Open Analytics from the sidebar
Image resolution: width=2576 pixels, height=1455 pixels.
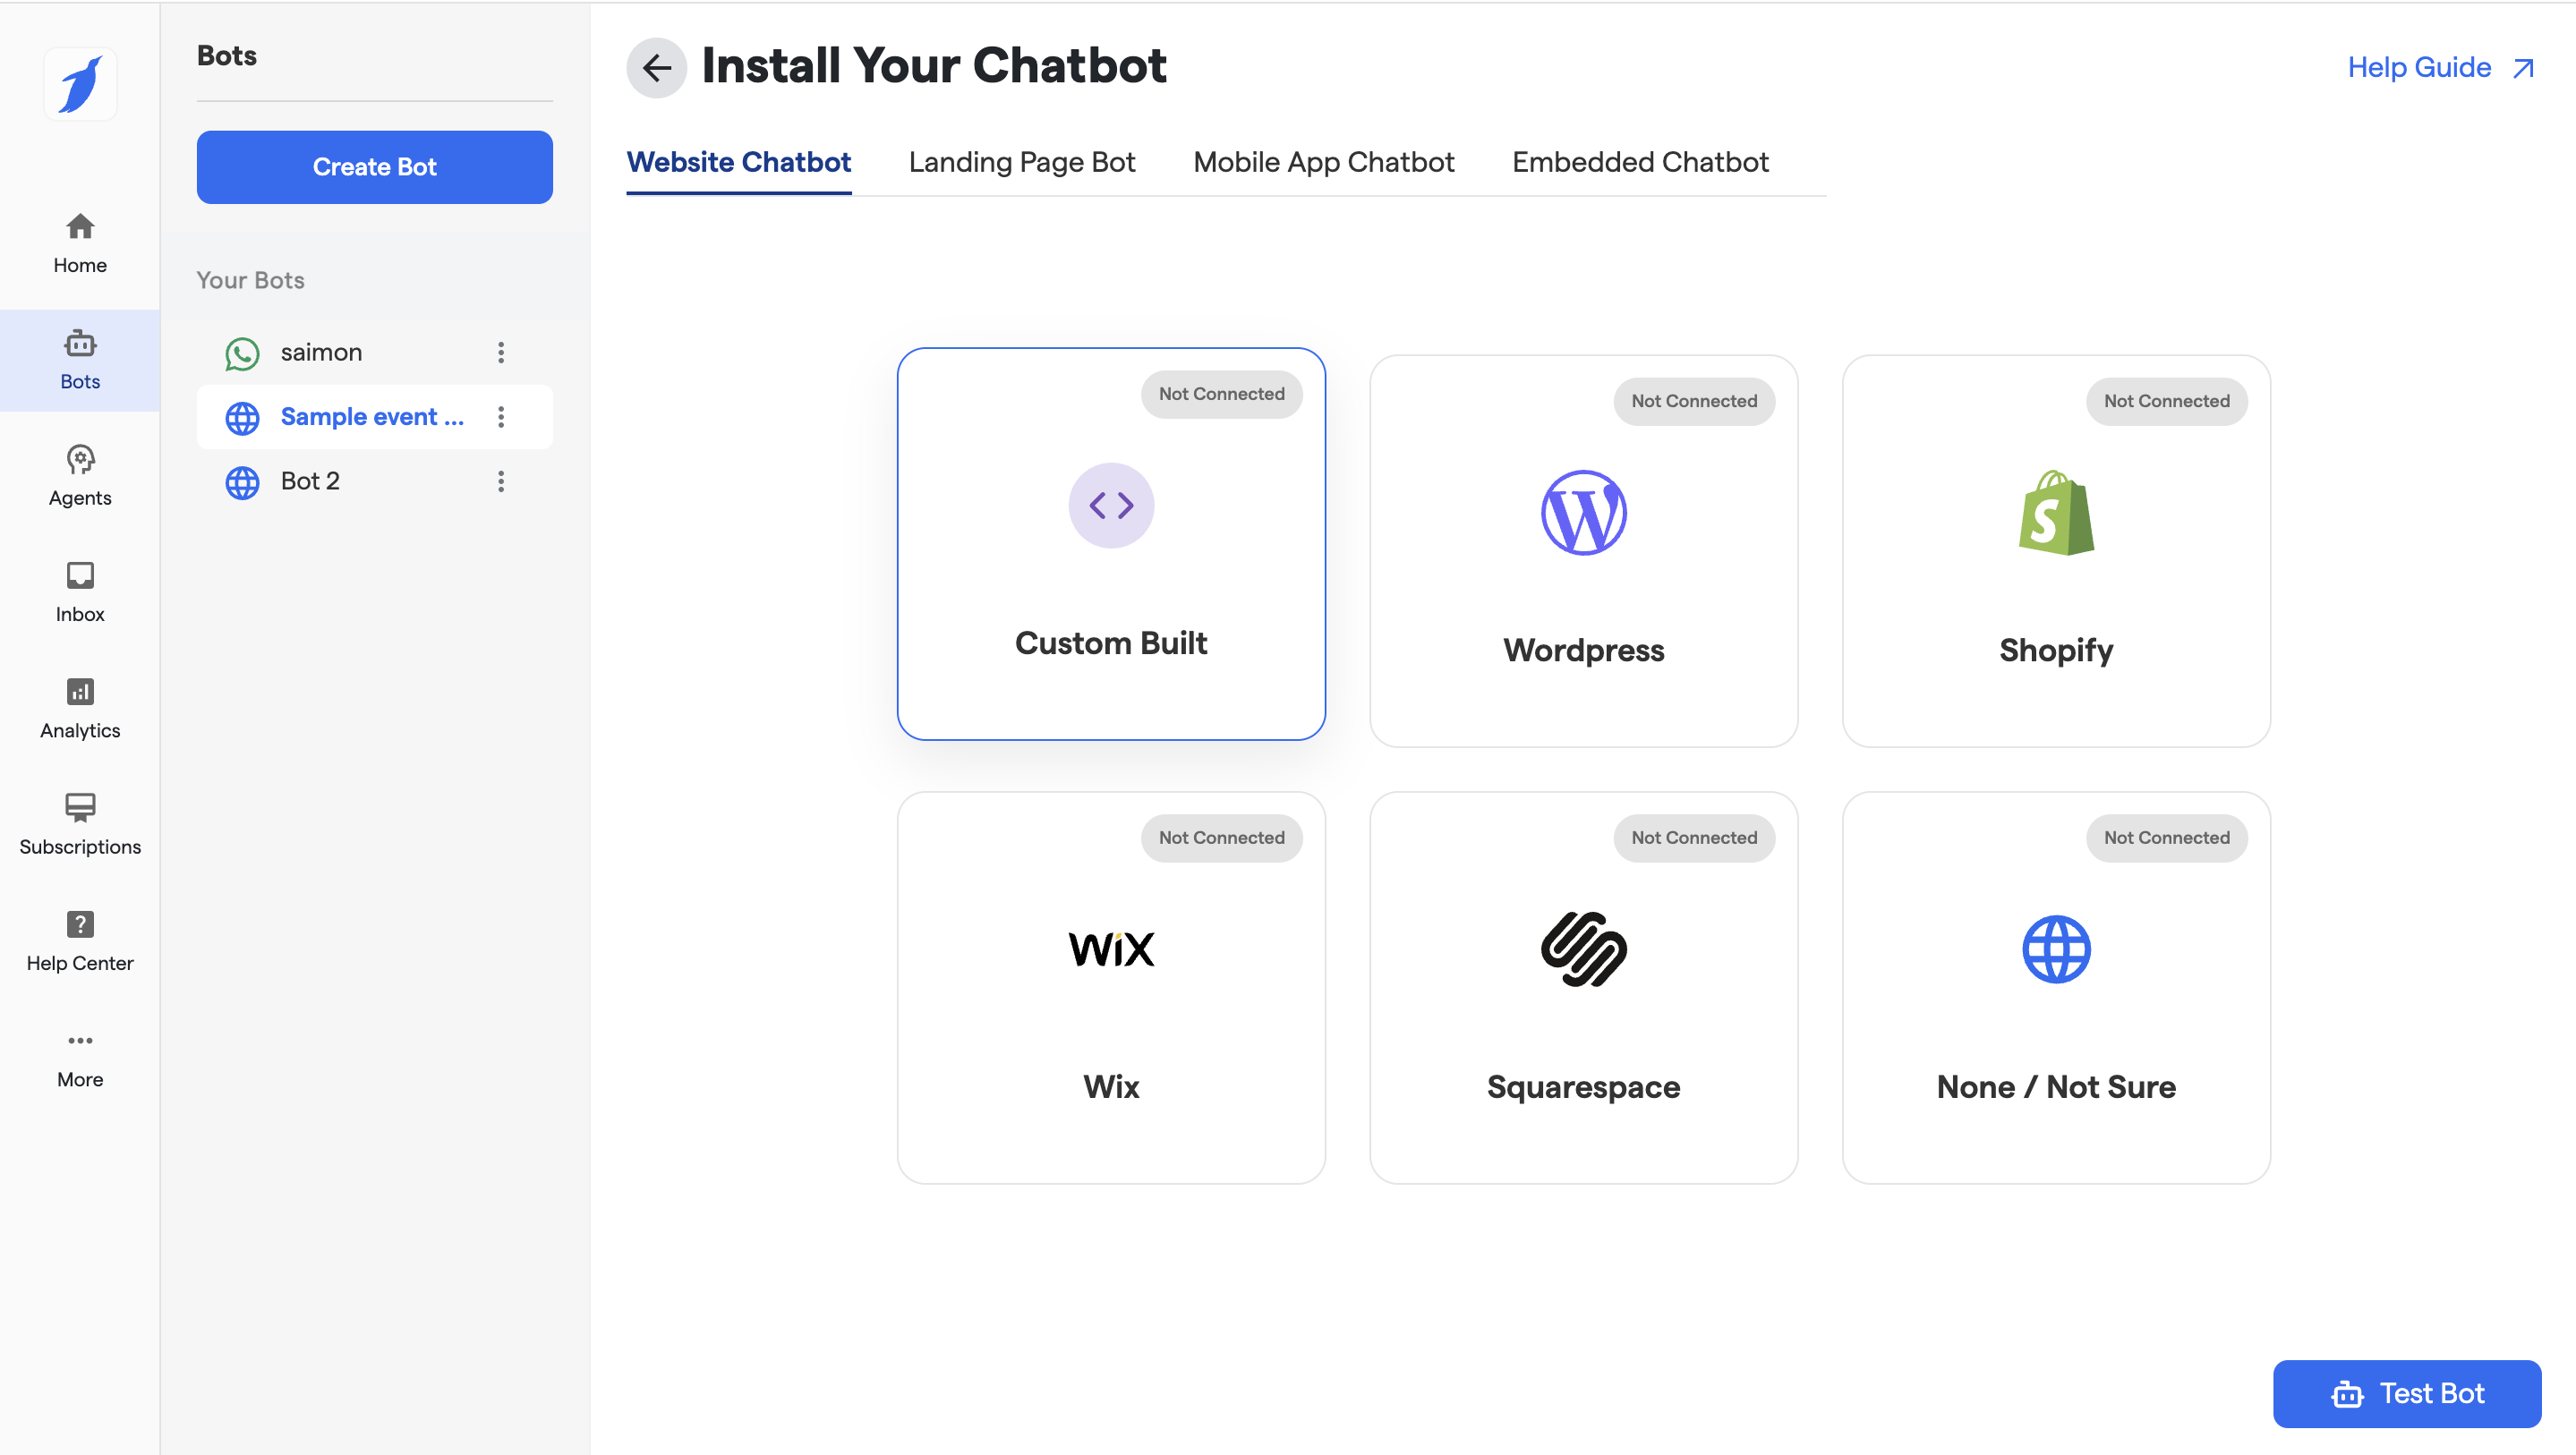80,708
